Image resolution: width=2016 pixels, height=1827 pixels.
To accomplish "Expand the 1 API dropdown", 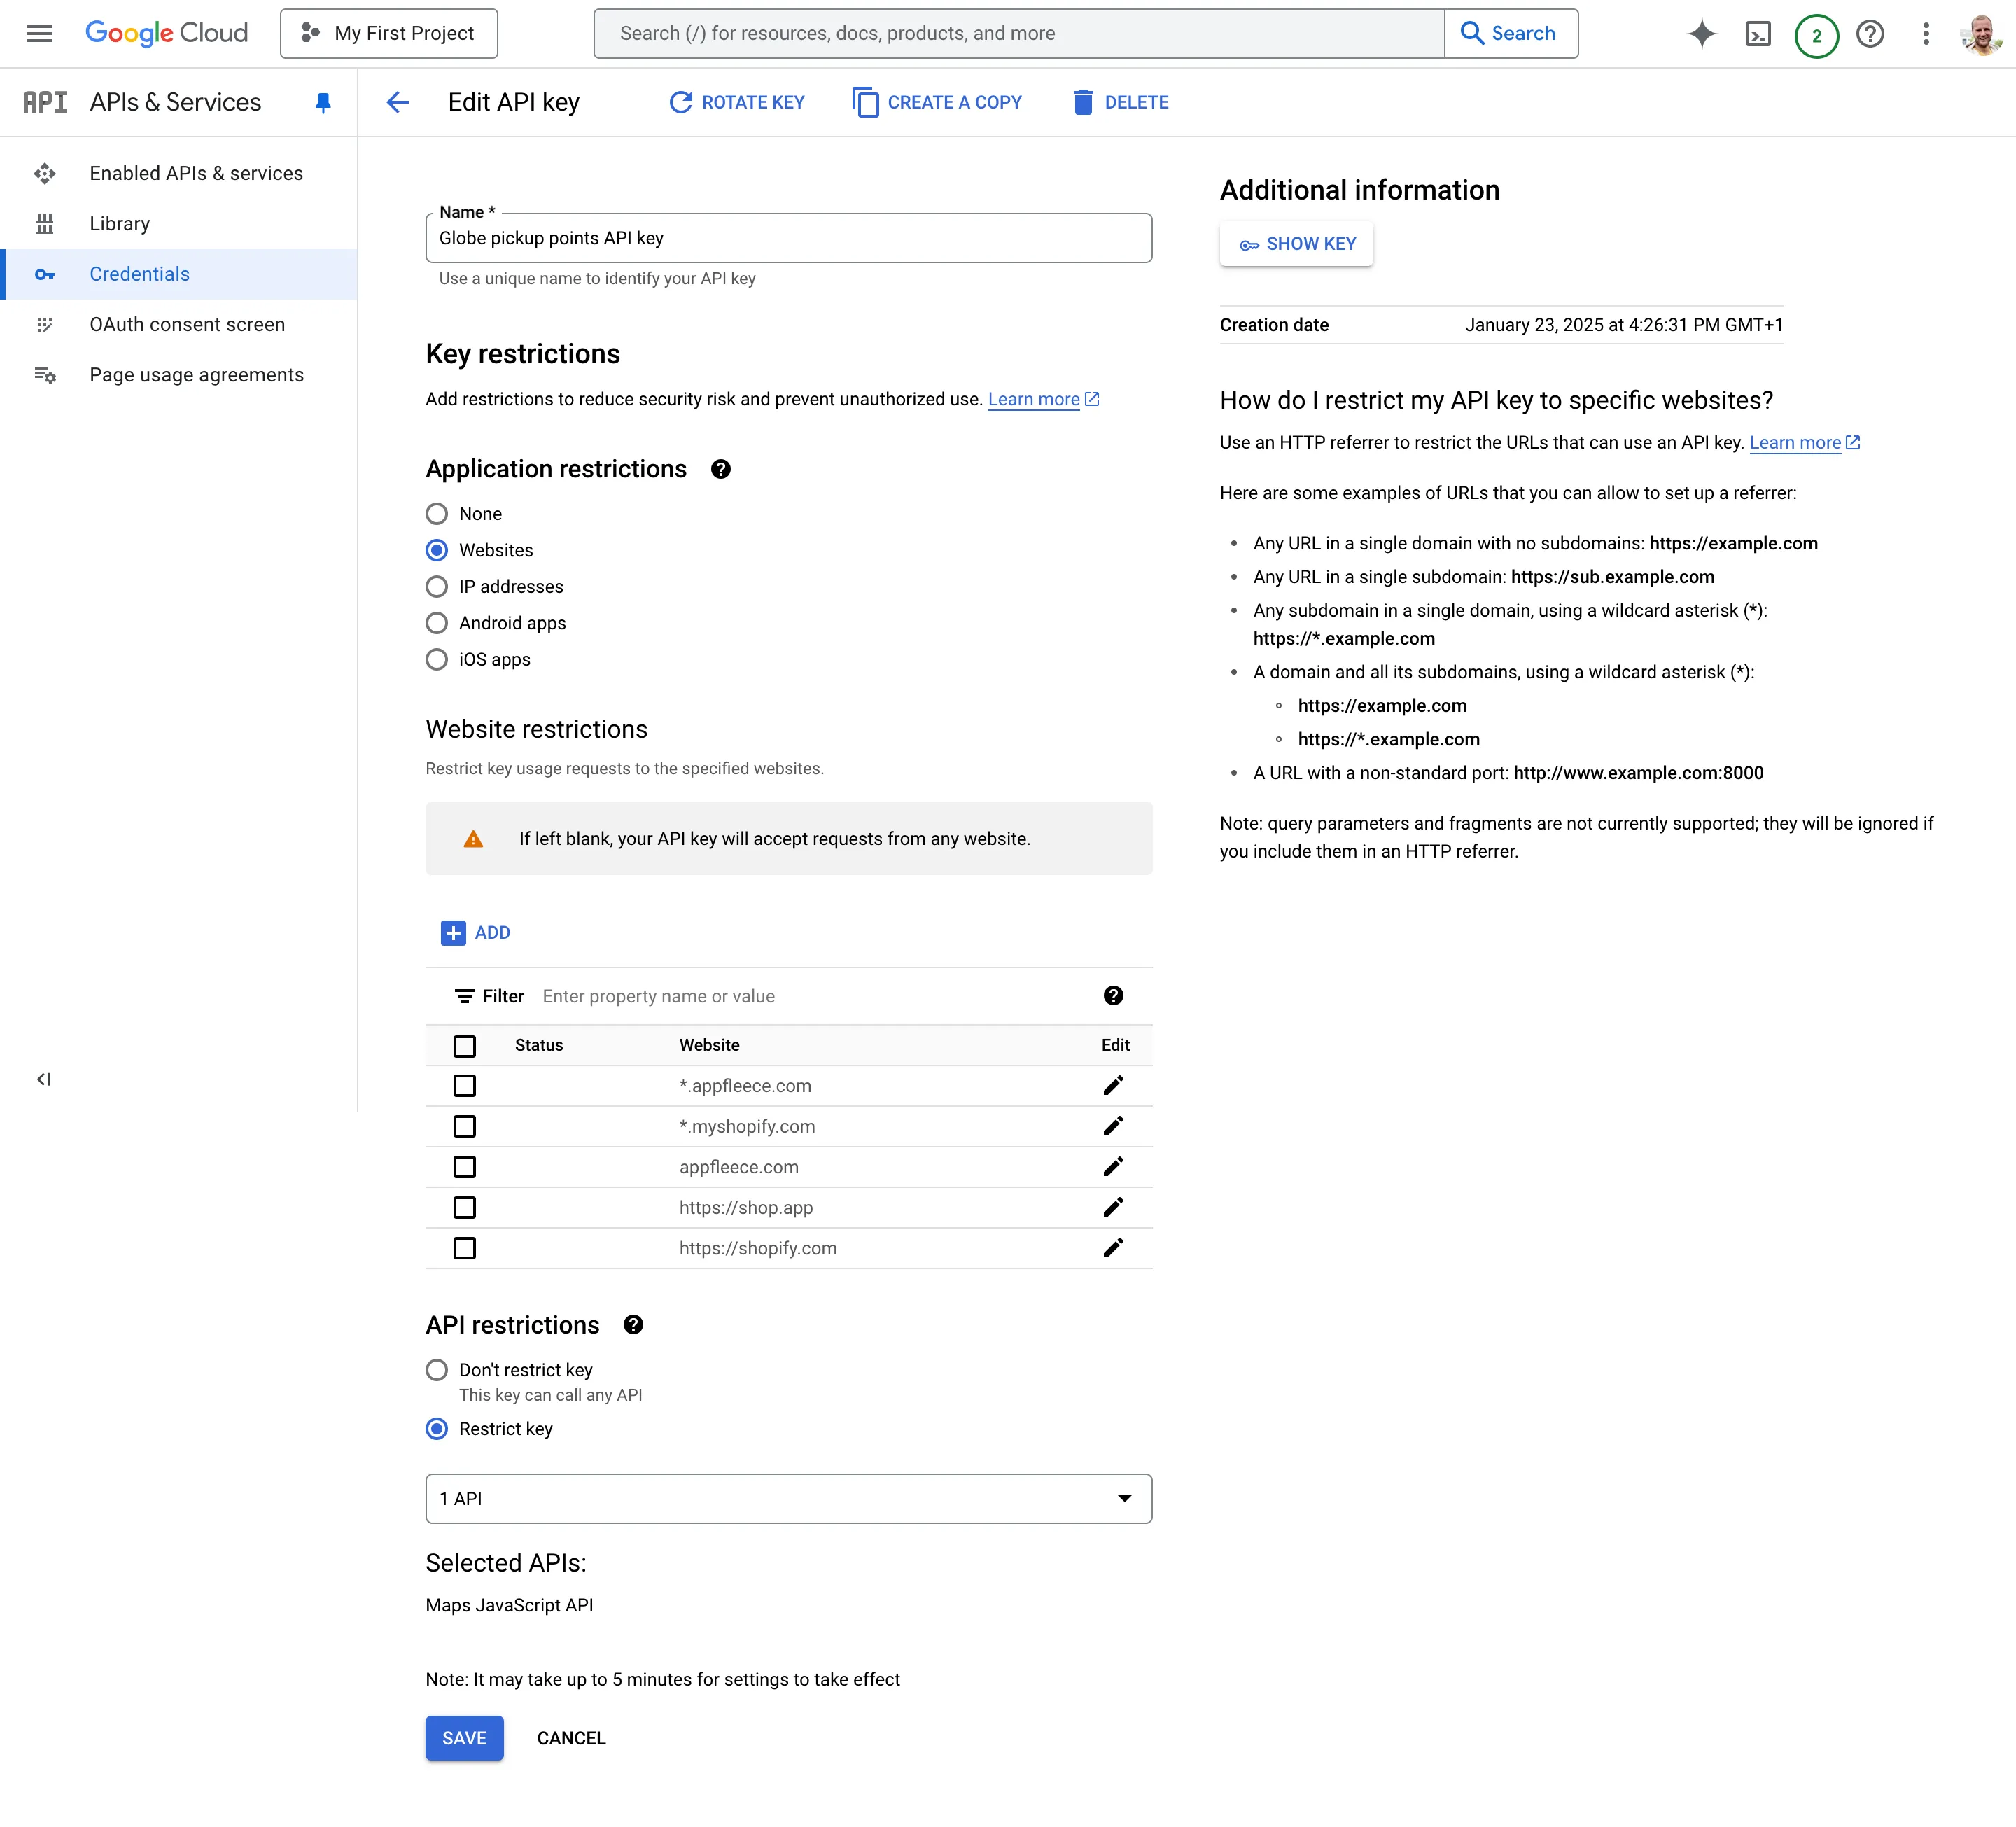I will tap(788, 1498).
